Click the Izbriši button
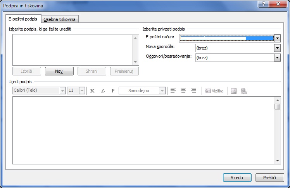This screenshot has width=290, height=188. (x=27, y=71)
